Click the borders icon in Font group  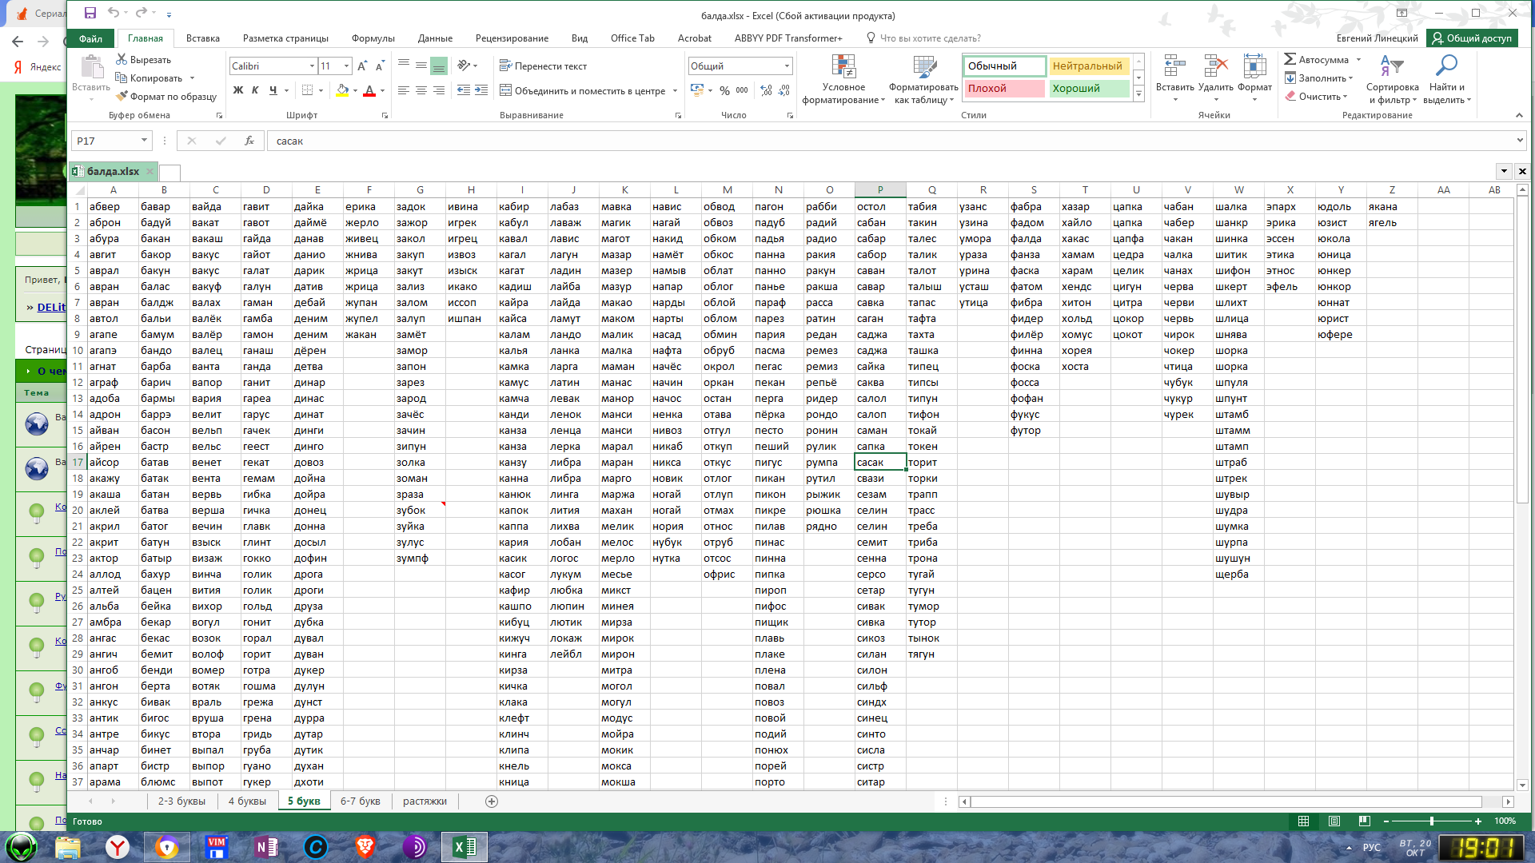pyautogui.click(x=307, y=90)
